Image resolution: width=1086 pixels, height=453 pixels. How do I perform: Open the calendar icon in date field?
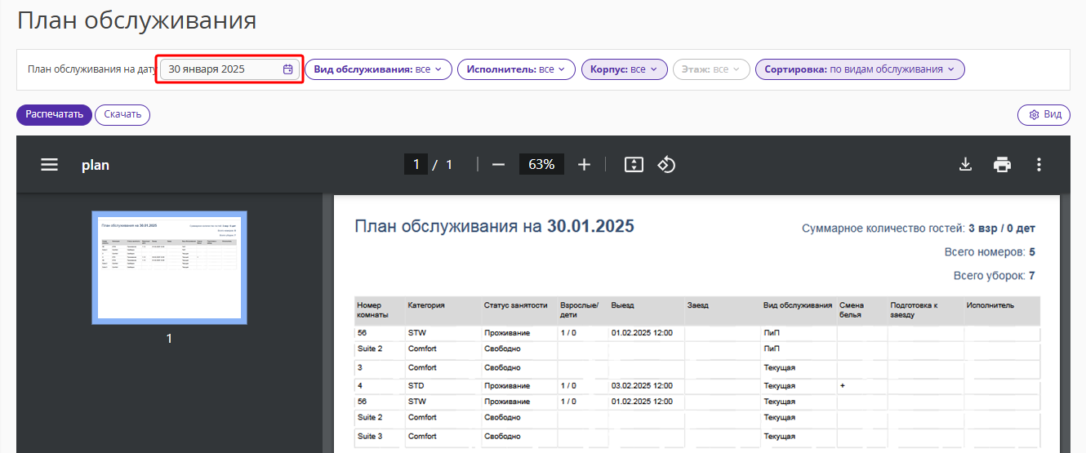(287, 69)
